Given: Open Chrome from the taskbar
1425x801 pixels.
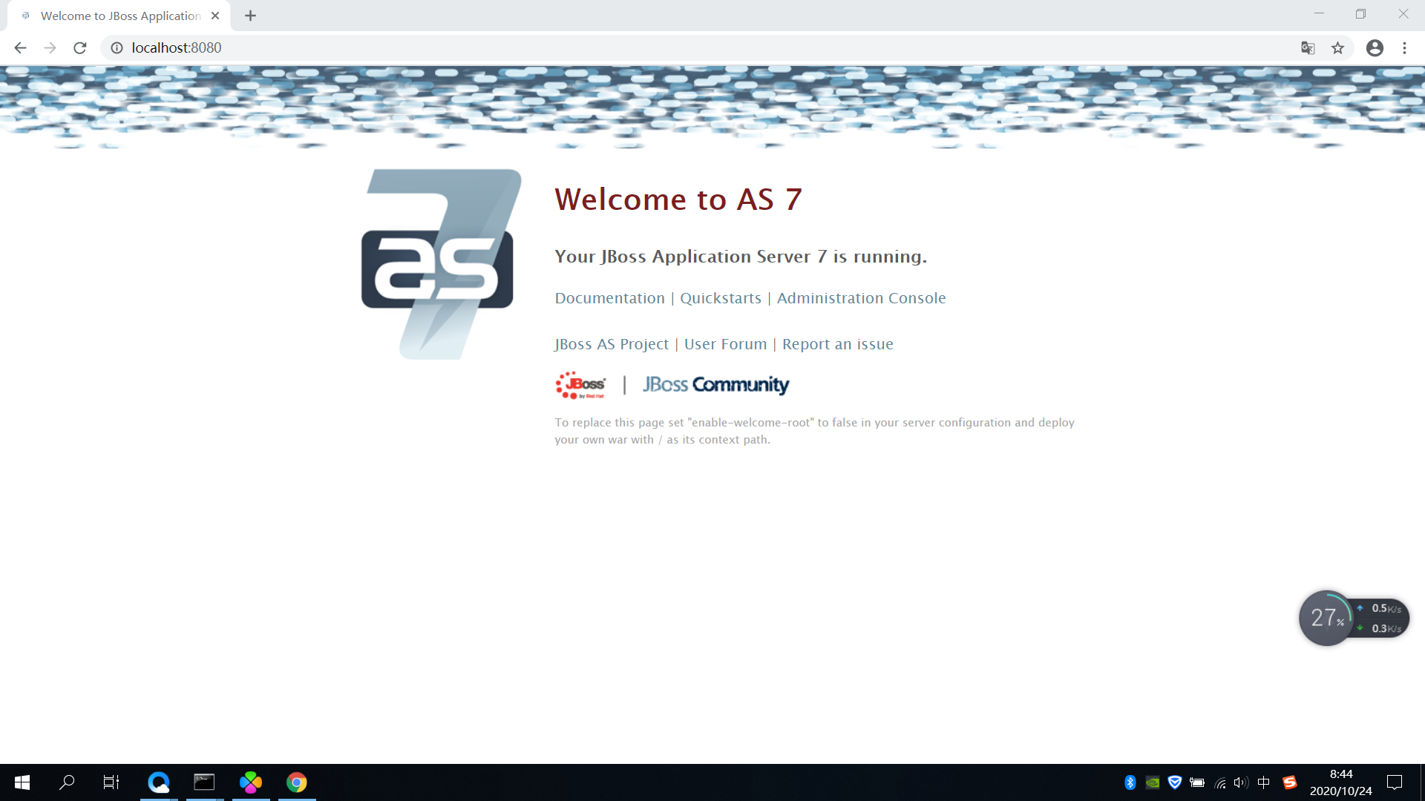Looking at the screenshot, I should [x=297, y=782].
